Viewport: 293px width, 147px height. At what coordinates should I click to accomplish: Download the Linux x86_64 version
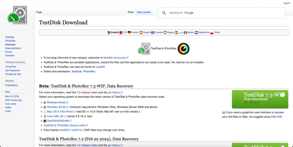[x=56, y=117]
